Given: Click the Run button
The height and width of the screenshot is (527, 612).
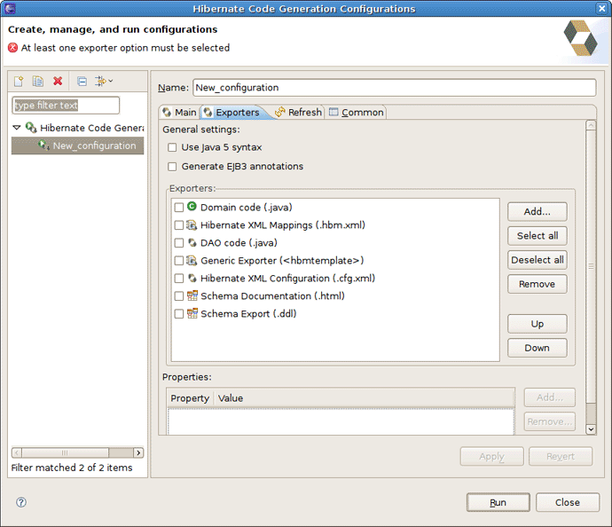Looking at the screenshot, I should point(498,502).
